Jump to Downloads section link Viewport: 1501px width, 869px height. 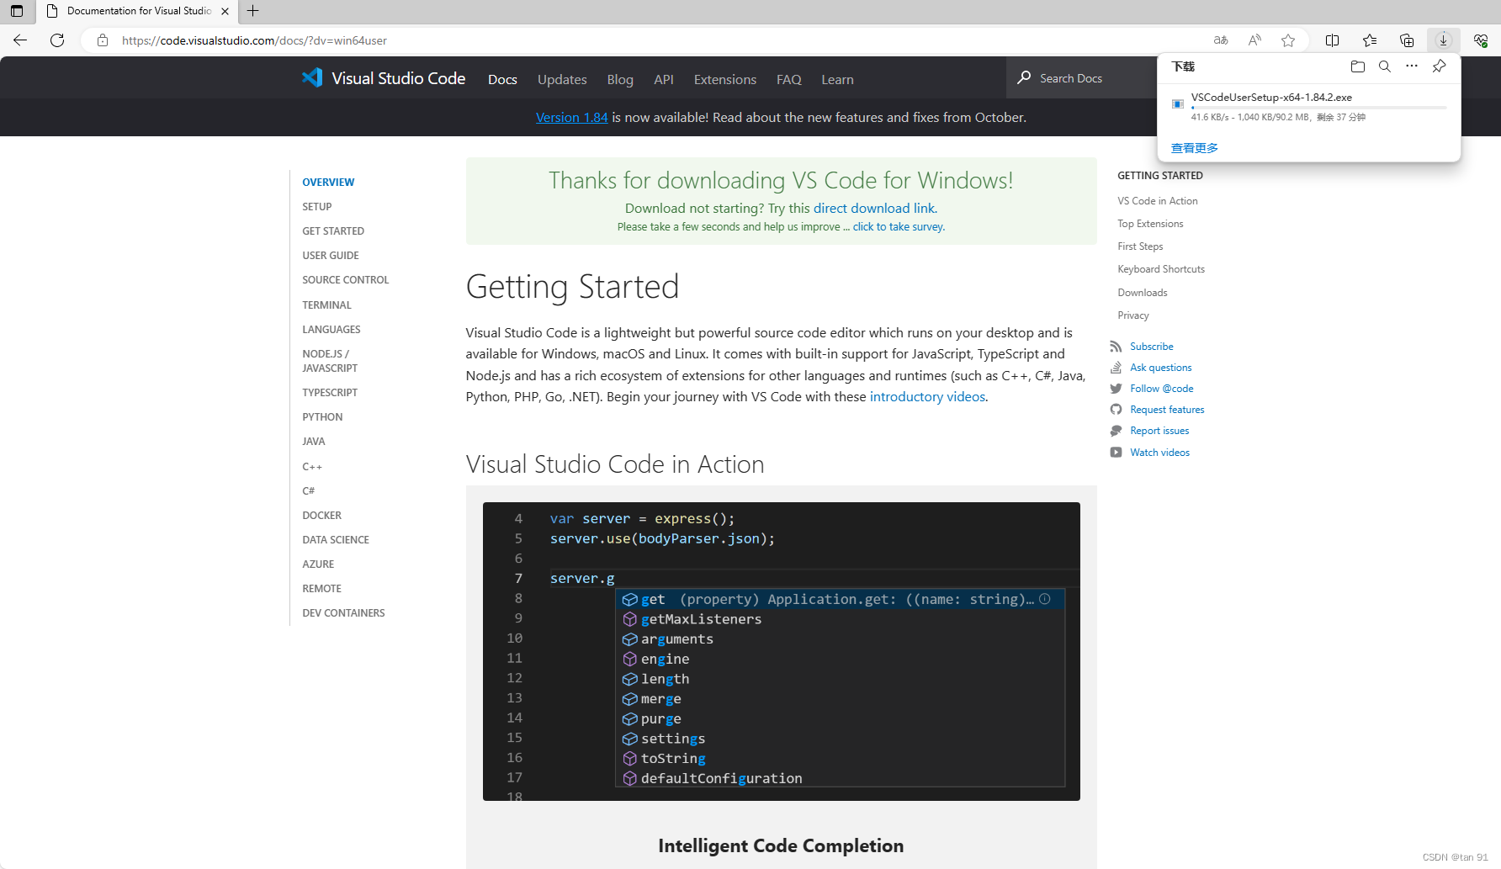pos(1143,293)
